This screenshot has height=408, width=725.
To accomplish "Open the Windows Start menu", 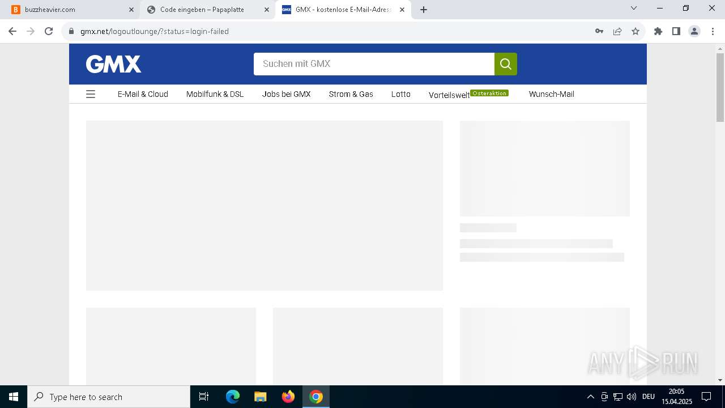I will tap(14, 397).
